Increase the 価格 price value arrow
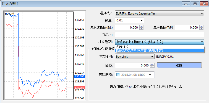 click(152, 64)
